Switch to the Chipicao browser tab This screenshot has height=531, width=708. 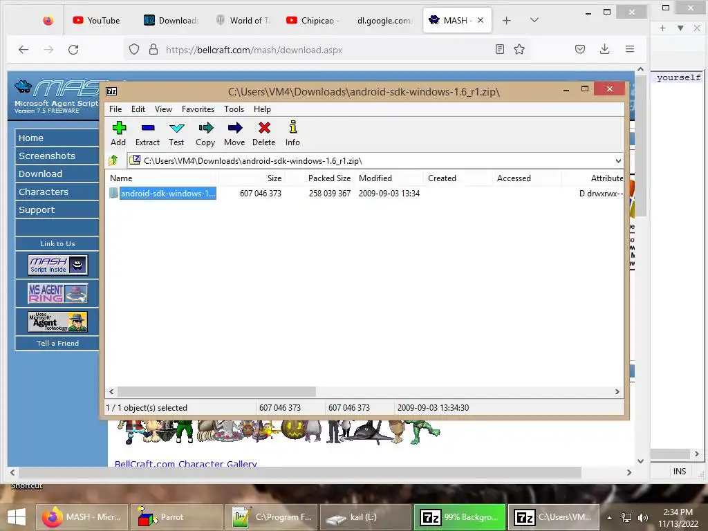click(314, 20)
